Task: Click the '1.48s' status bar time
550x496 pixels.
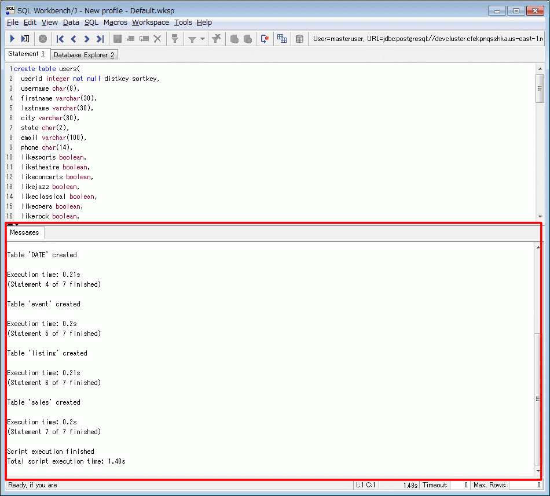Action: (410, 486)
